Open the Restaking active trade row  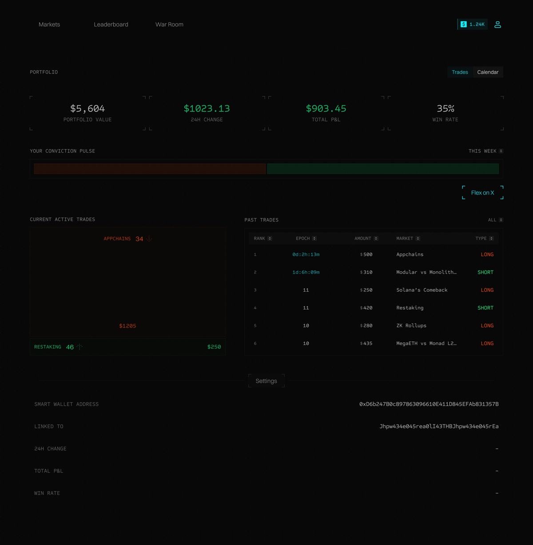128,347
